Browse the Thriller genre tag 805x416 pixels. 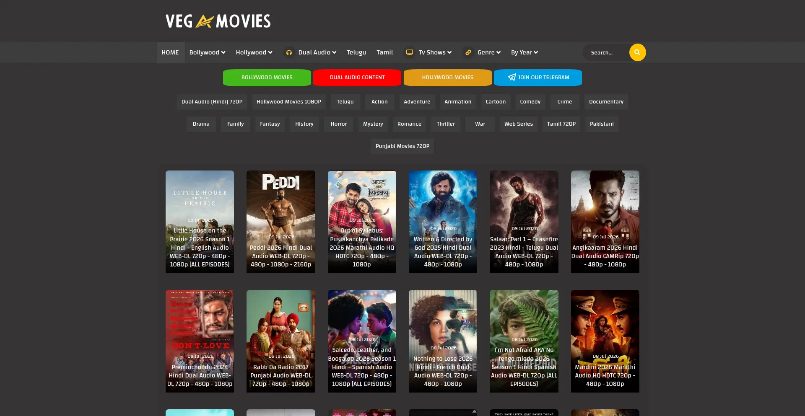click(446, 124)
